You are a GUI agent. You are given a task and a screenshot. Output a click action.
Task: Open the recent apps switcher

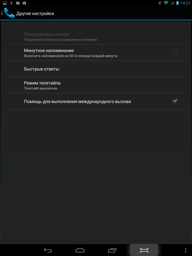point(112,250)
